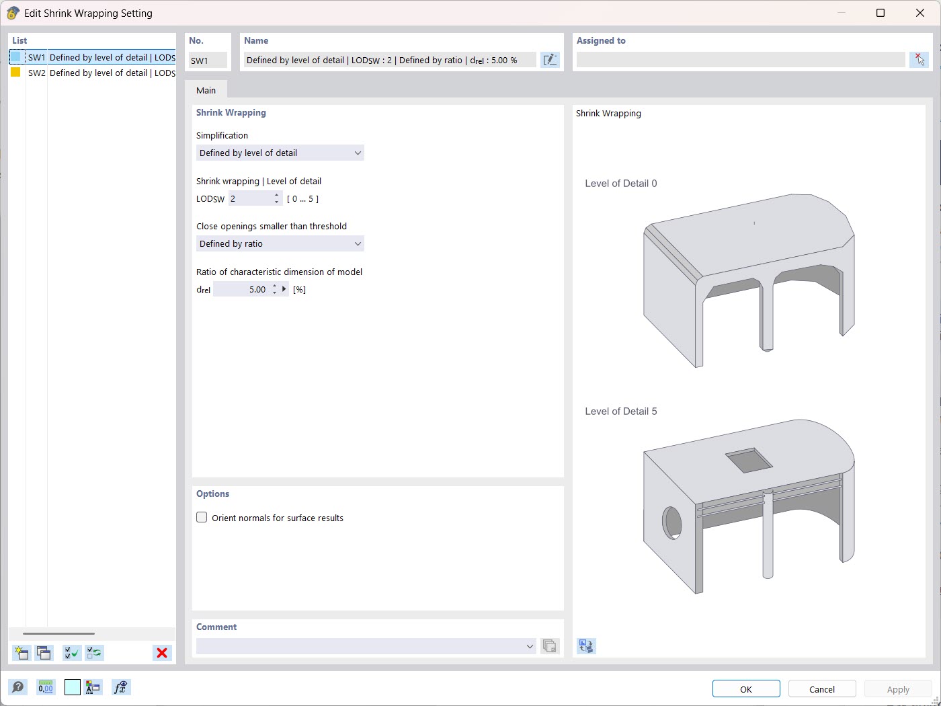Confirm changes with OK
The height and width of the screenshot is (706, 941).
pyautogui.click(x=746, y=689)
